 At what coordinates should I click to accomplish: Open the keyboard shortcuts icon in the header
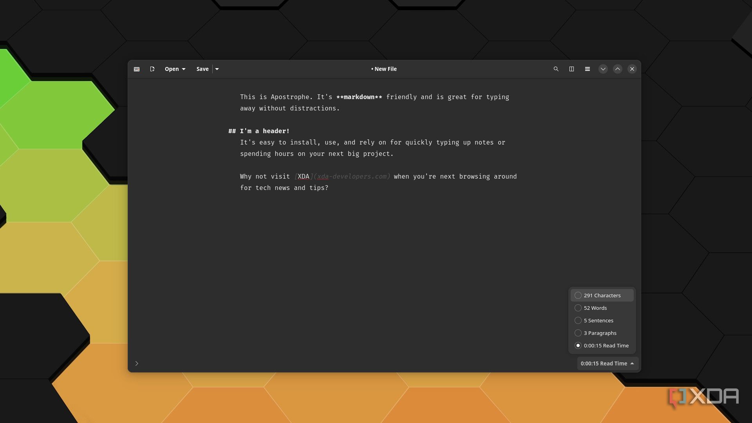137,69
